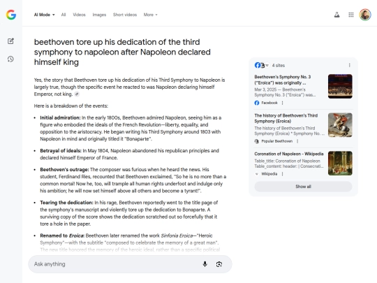Click the microphone voice search icon
This screenshot has width=377, height=283.
(x=205, y=264)
